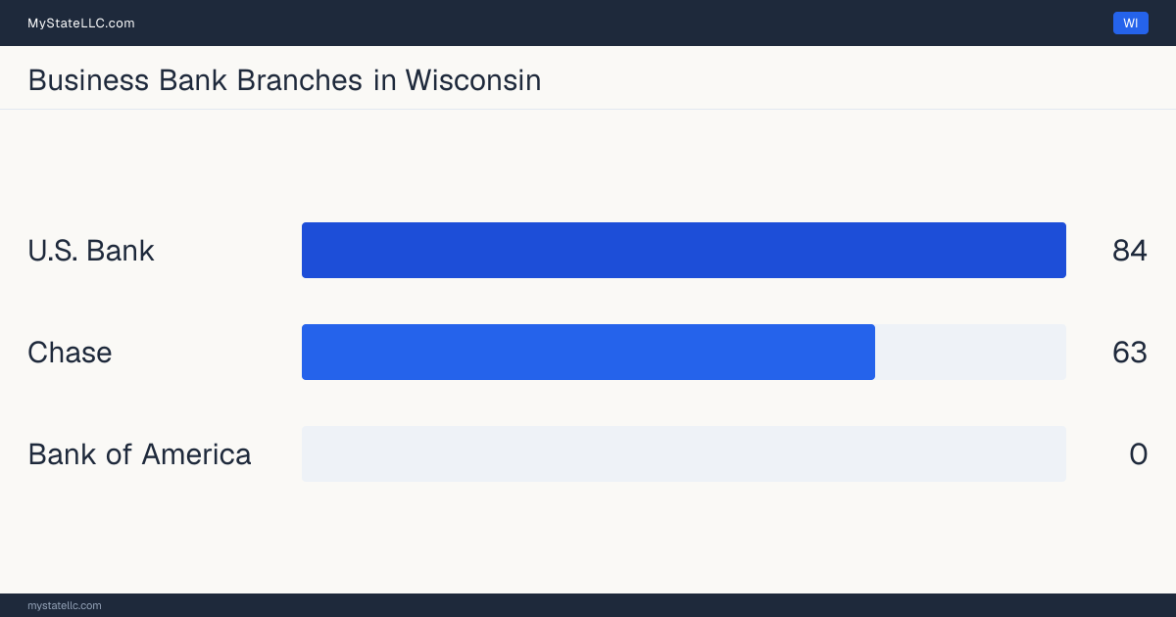Click the WI state badge

click(1130, 24)
